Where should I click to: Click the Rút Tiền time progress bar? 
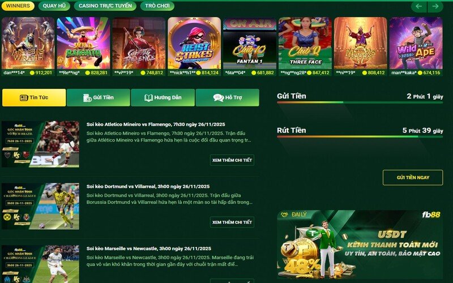click(x=360, y=136)
